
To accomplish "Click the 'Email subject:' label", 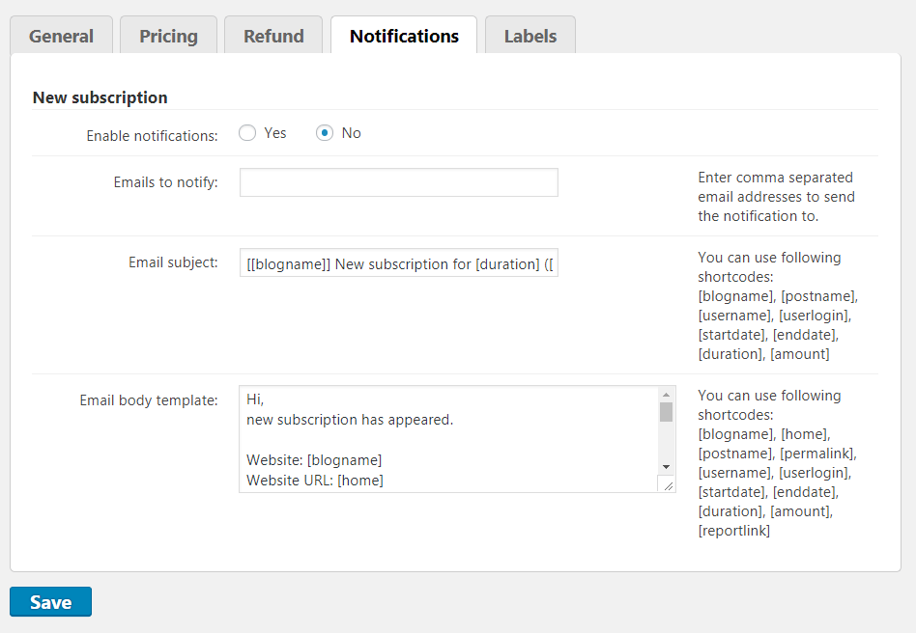I will [x=173, y=262].
